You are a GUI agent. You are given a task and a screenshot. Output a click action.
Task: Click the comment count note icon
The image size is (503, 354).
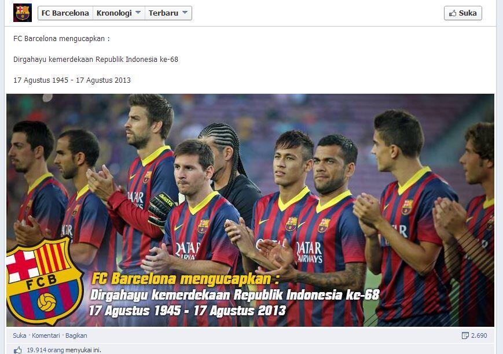tap(465, 335)
